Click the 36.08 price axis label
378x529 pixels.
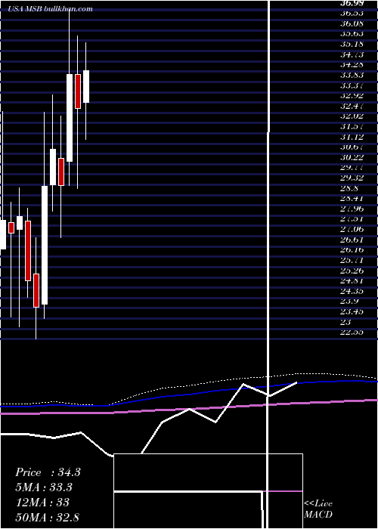click(352, 23)
